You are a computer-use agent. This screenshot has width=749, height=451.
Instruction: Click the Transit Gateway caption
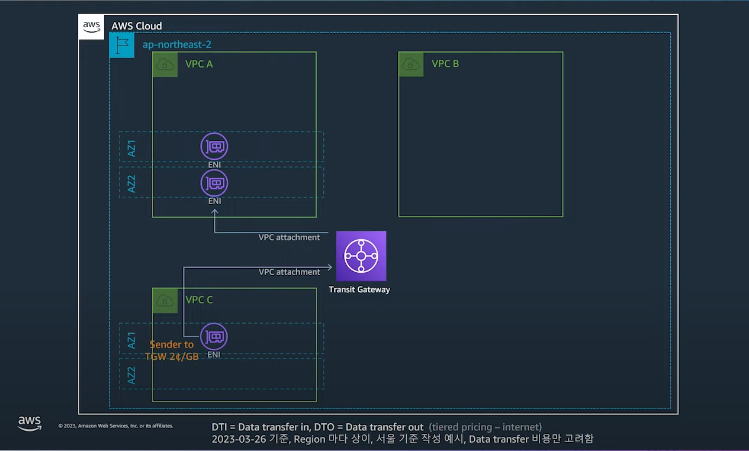click(x=359, y=290)
